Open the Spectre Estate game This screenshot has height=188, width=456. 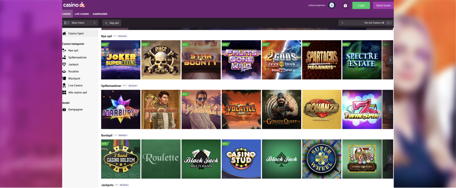coord(362,60)
